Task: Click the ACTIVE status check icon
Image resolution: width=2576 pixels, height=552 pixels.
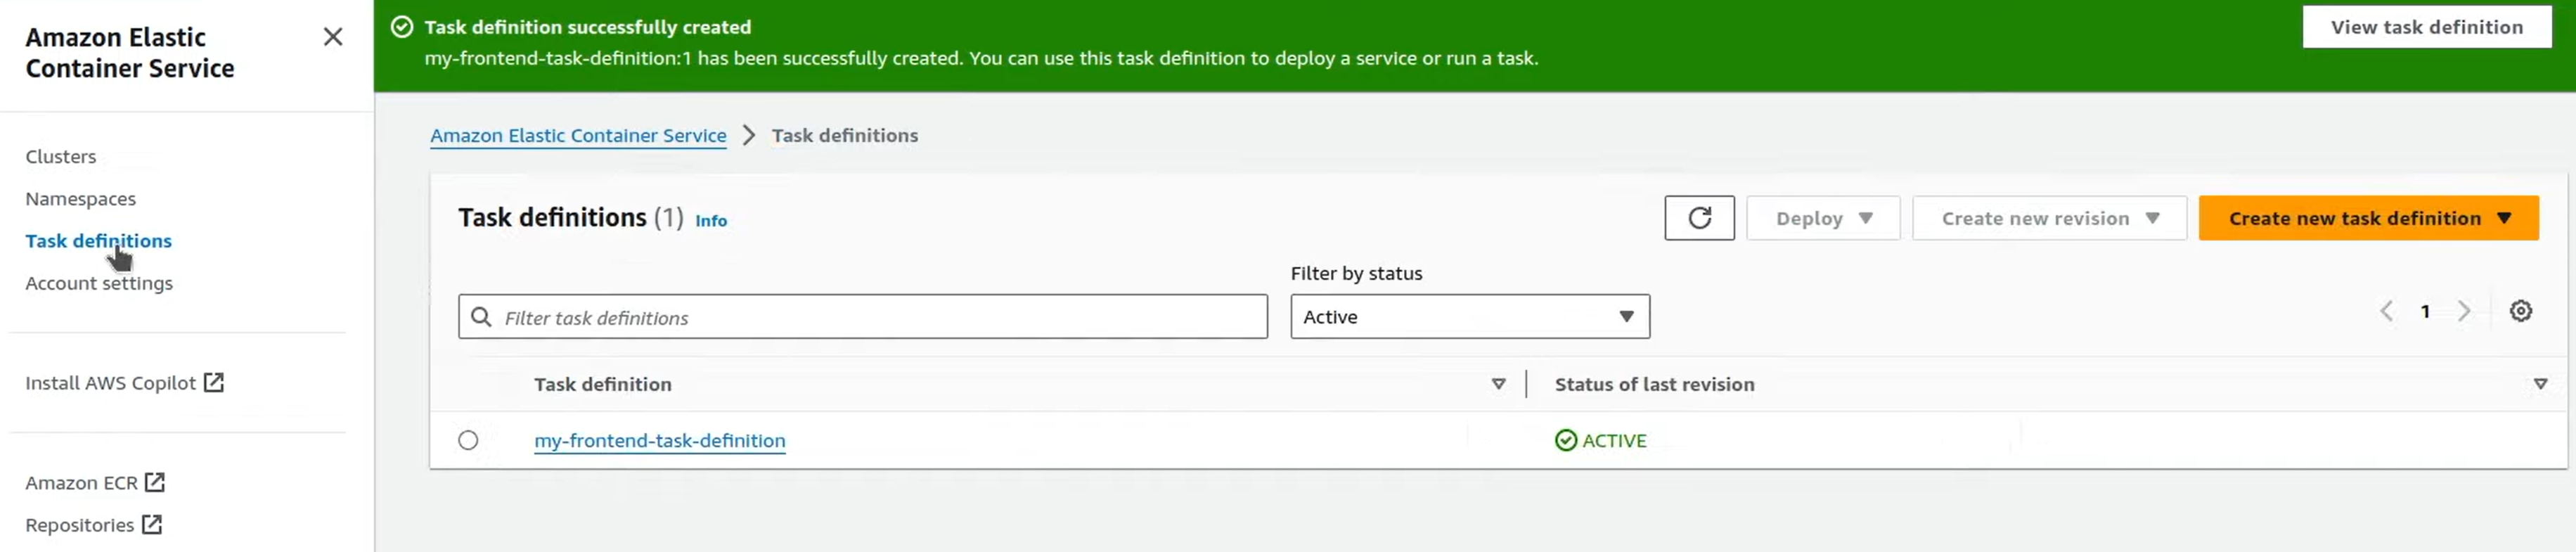Action: pyautogui.click(x=1565, y=441)
